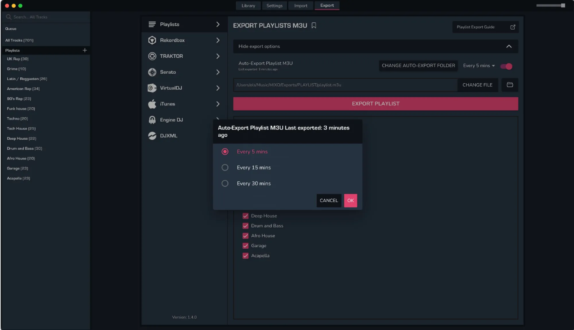Open the Settings tab
The height and width of the screenshot is (330, 574).
(274, 5)
